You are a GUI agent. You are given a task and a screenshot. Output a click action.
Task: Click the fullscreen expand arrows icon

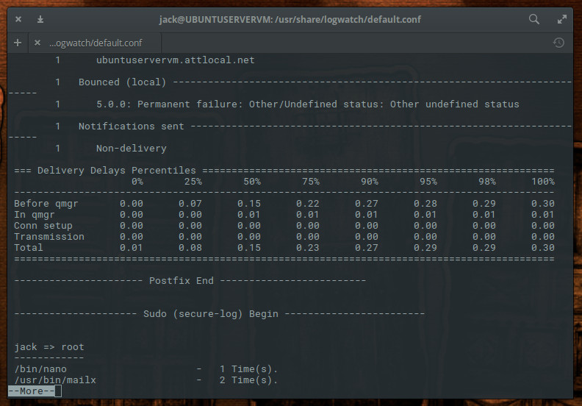pos(562,19)
